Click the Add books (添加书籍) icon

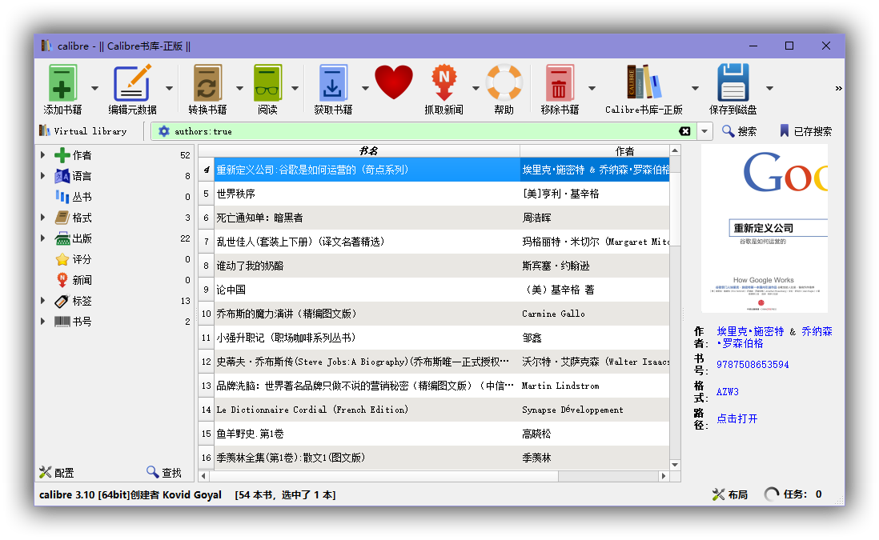coord(62,83)
